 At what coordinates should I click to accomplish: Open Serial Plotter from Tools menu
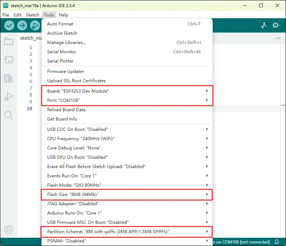[127, 61]
